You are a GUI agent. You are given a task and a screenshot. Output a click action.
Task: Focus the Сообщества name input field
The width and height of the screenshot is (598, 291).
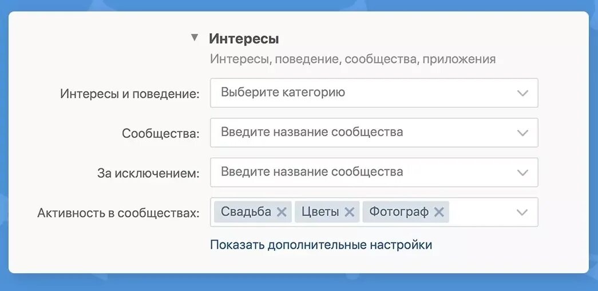pos(374,133)
